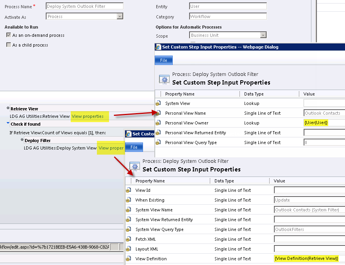The width and height of the screenshot is (345, 265).
Task: Click the icon next to When Existing row
Action: pos(129,200)
